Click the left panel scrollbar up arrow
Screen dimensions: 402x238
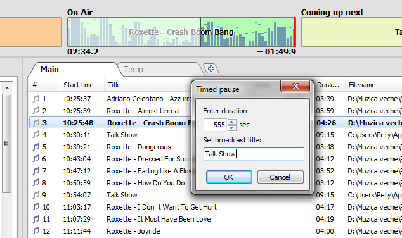(7, 88)
